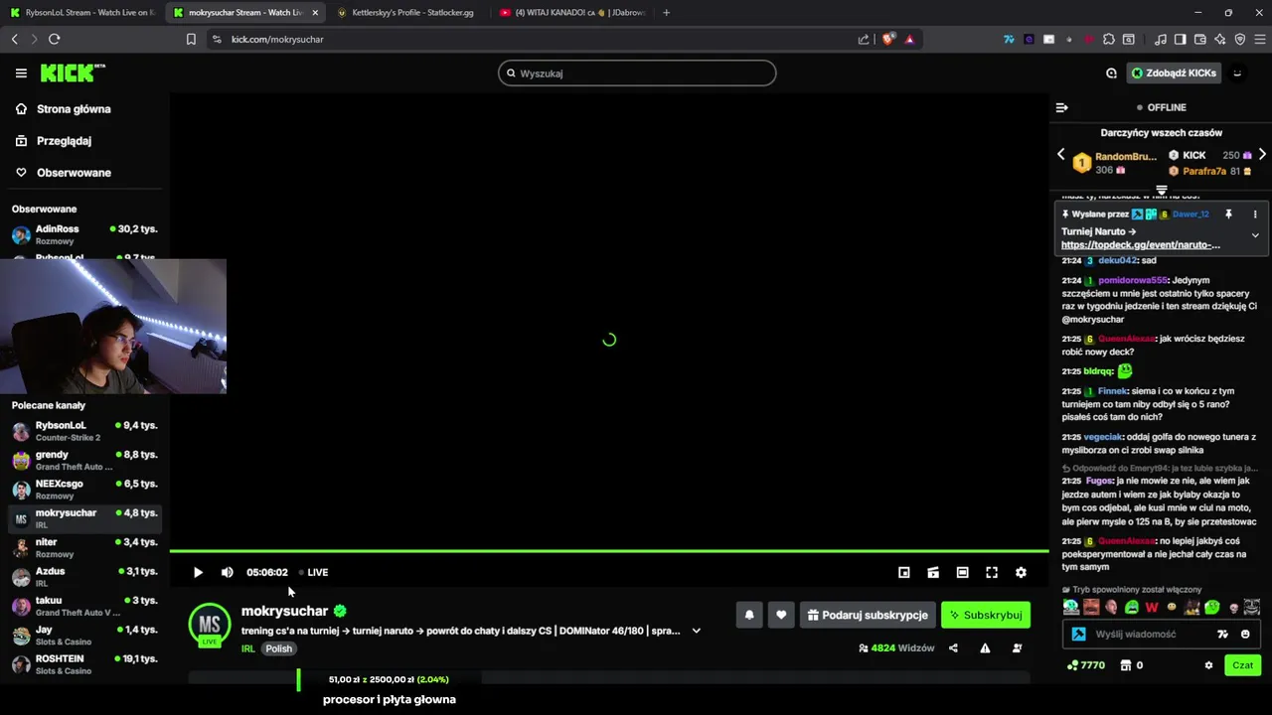Toggle theater mode in the player
Screen dimensions: 1272x715
(962, 572)
